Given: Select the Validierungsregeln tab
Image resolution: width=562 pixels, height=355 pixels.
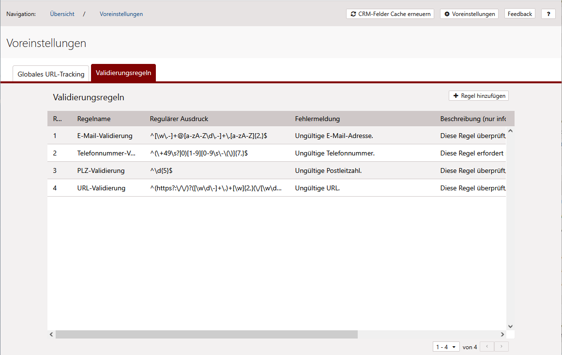Looking at the screenshot, I should pyautogui.click(x=123, y=73).
